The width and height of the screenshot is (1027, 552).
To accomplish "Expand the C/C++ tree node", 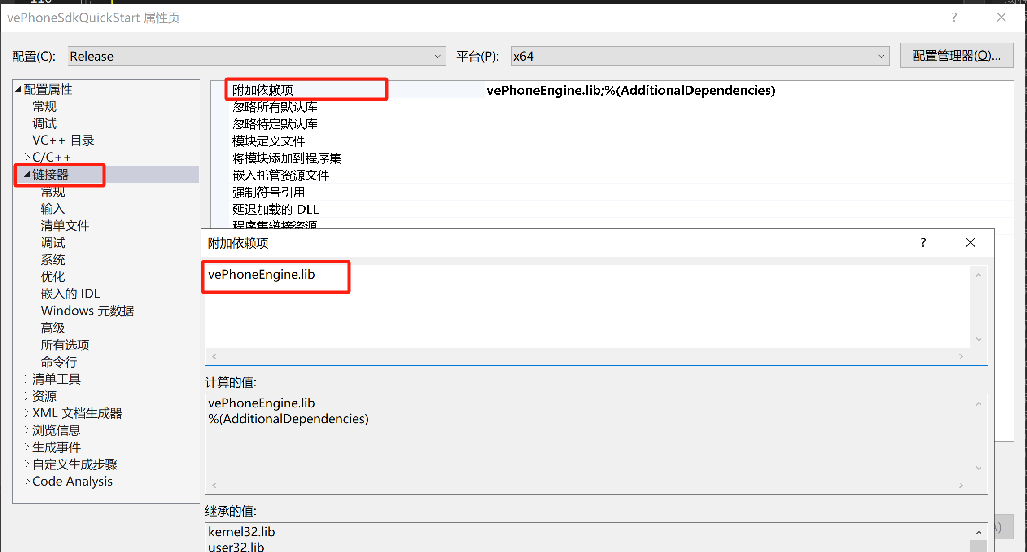I will (27, 157).
